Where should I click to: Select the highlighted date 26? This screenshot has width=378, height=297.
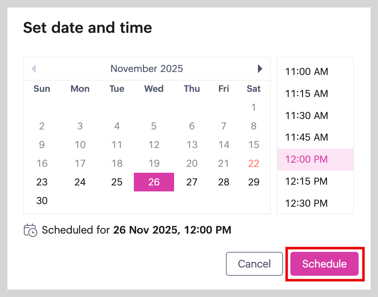tap(154, 182)
